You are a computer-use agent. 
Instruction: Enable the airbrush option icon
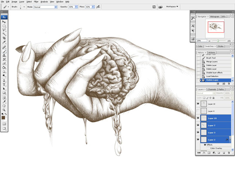tap(98, 7)
